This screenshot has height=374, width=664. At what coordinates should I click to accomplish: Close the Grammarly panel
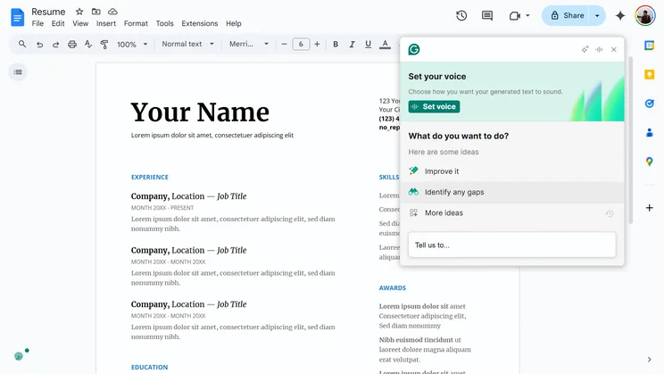click(x=614, y=50)
